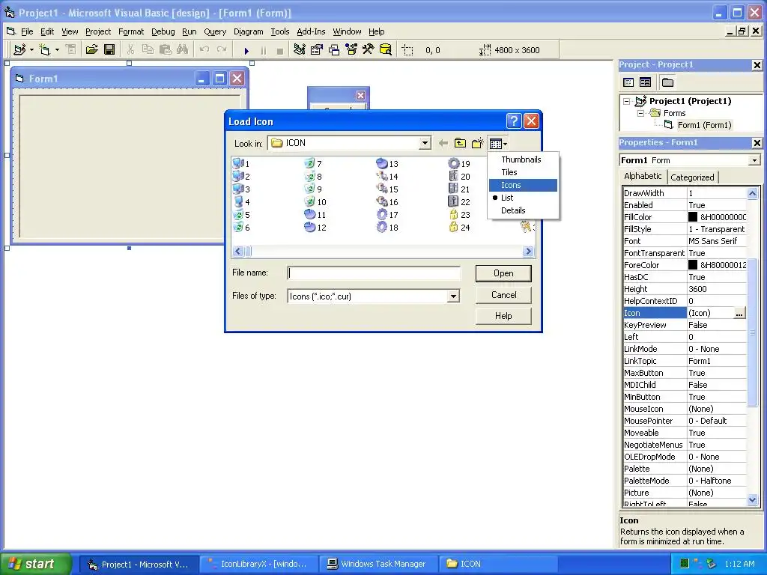Open the Form1 object dropdown in Properties
The width and height of the screenshot is (767, 575).
point(754,160)
